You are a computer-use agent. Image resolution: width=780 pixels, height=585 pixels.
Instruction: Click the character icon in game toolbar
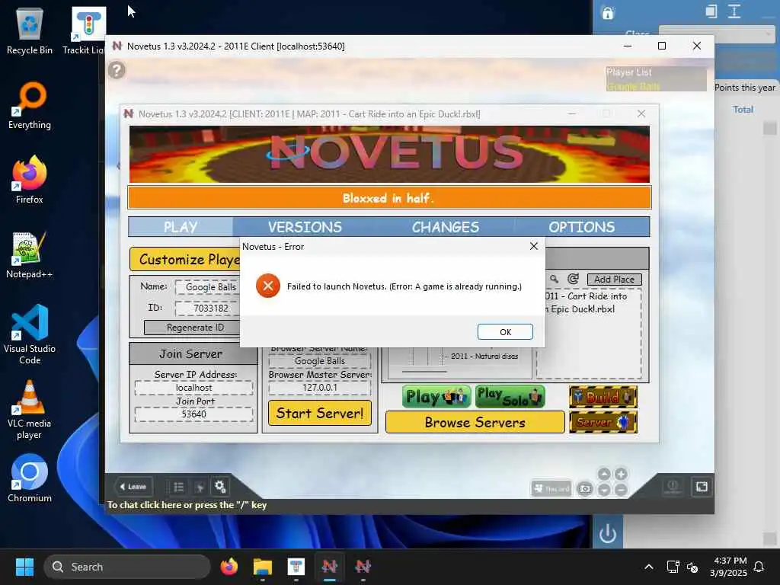[x=200, y=487]
